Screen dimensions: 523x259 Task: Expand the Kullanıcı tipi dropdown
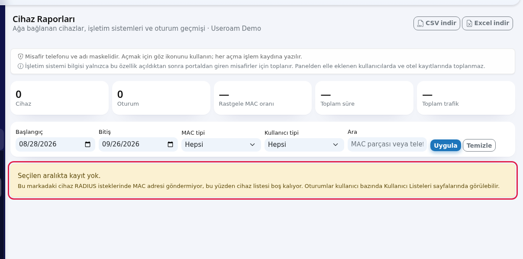304,145
